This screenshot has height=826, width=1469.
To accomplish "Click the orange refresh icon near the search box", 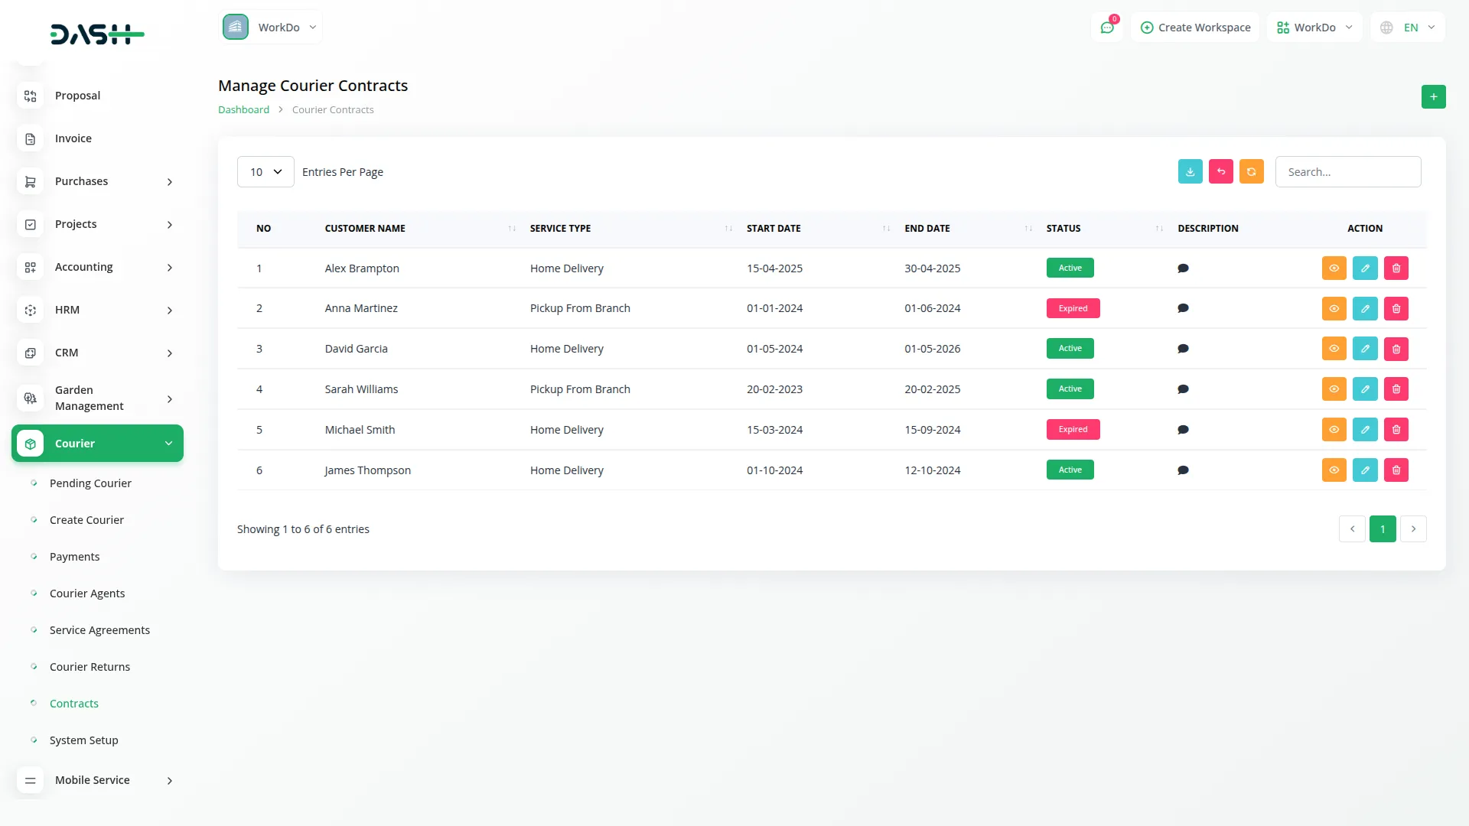I will pos(1251,171).
